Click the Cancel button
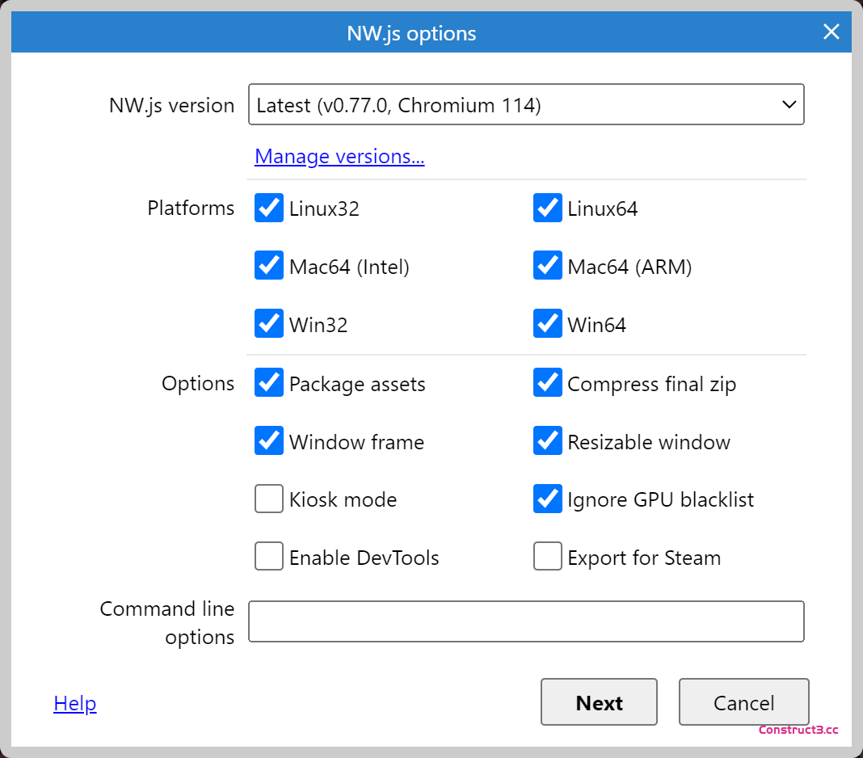The image size is (863, 758). coord(743,702)
